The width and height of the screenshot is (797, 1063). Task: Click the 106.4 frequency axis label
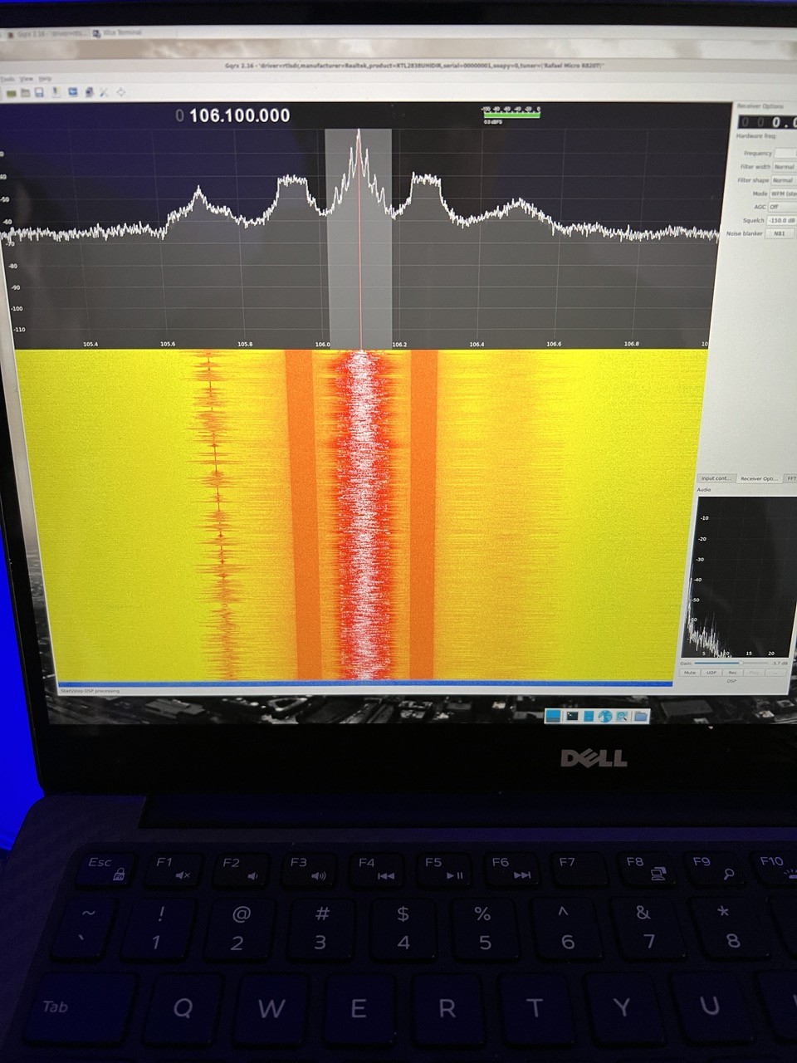click(477, 344)
